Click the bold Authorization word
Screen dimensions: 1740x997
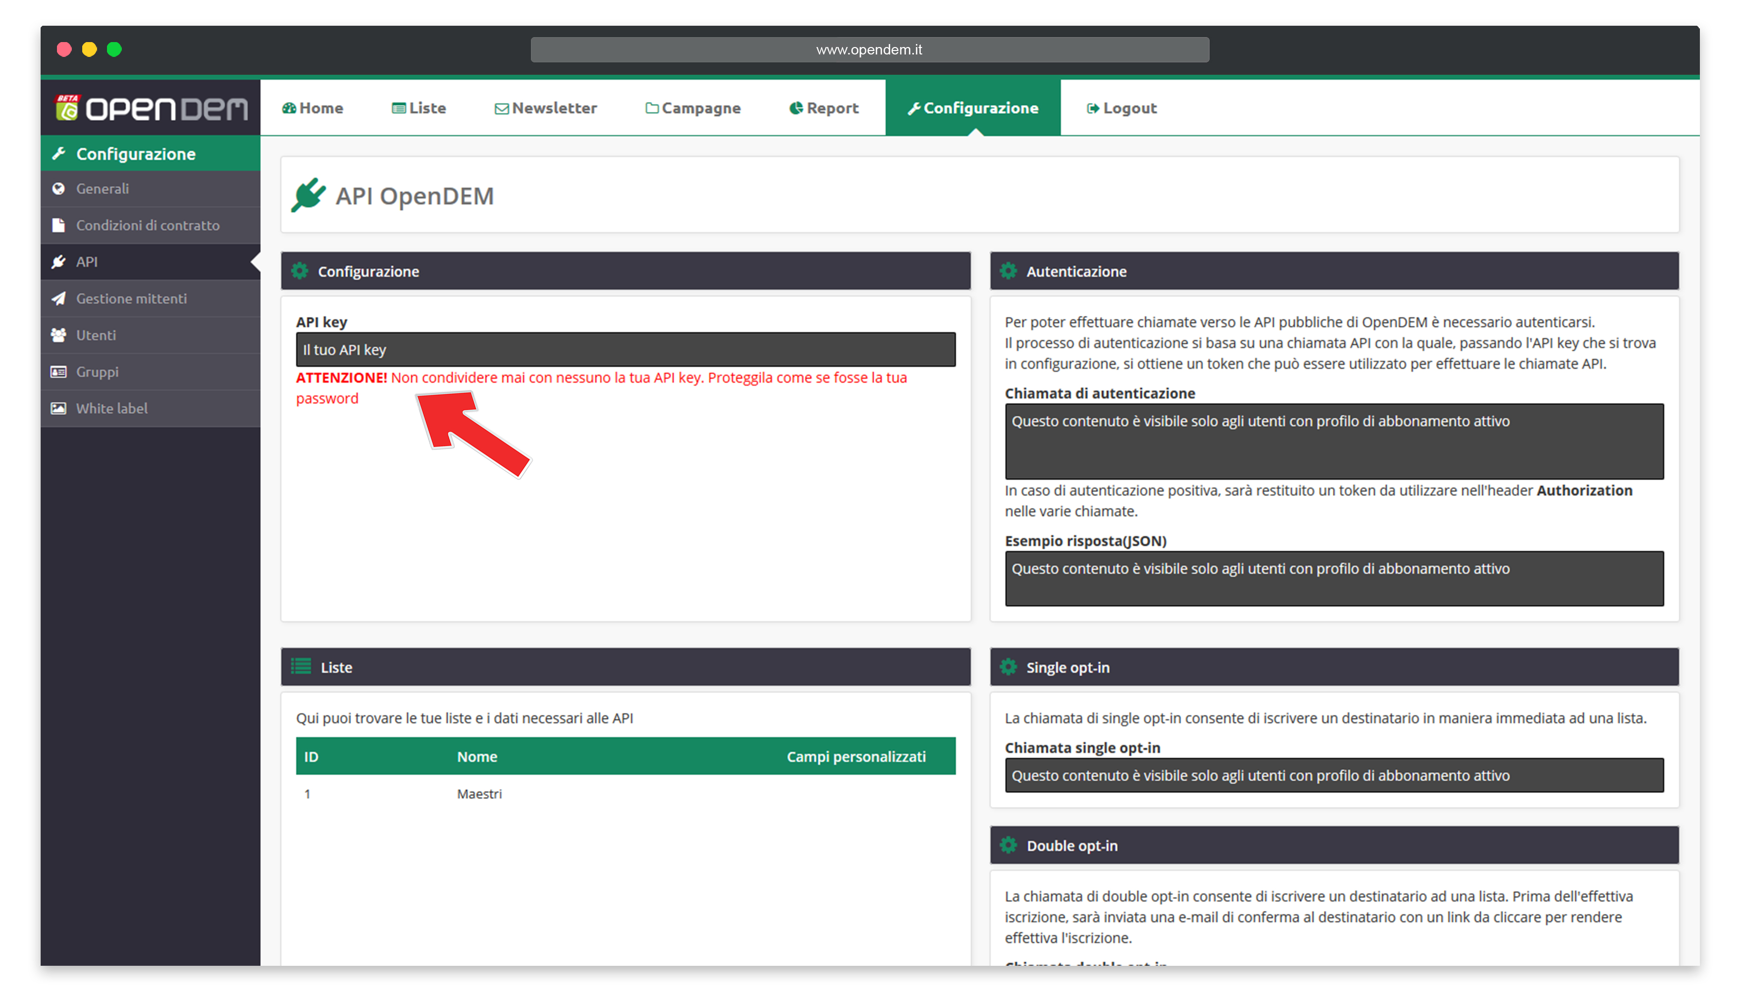tap(1584, 490)
